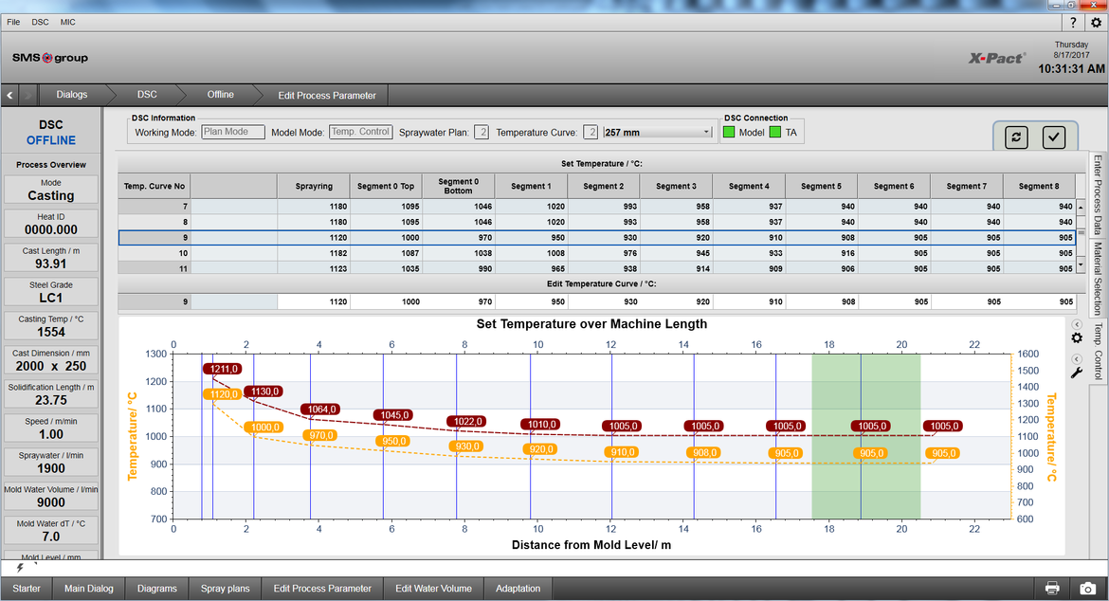
Task: Edit Segment 0 Top value 1000 in edit row
Action: (386, 301)
